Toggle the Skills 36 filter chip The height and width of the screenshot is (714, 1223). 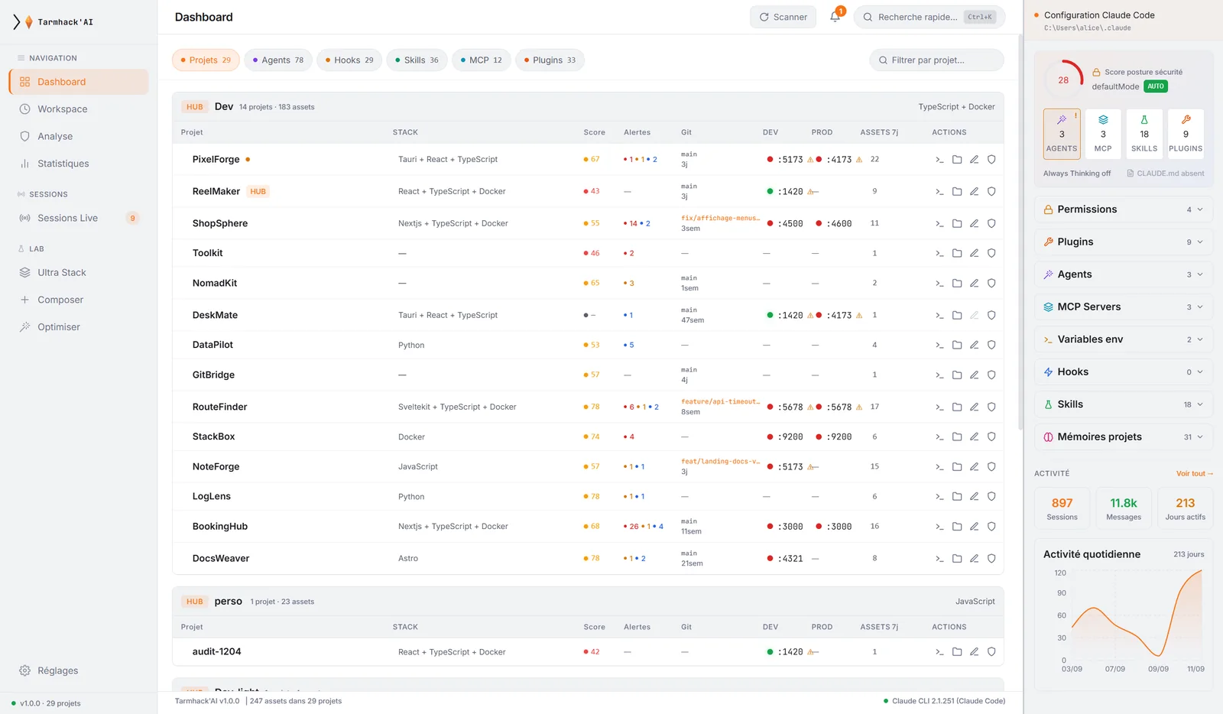coord(417,60)
